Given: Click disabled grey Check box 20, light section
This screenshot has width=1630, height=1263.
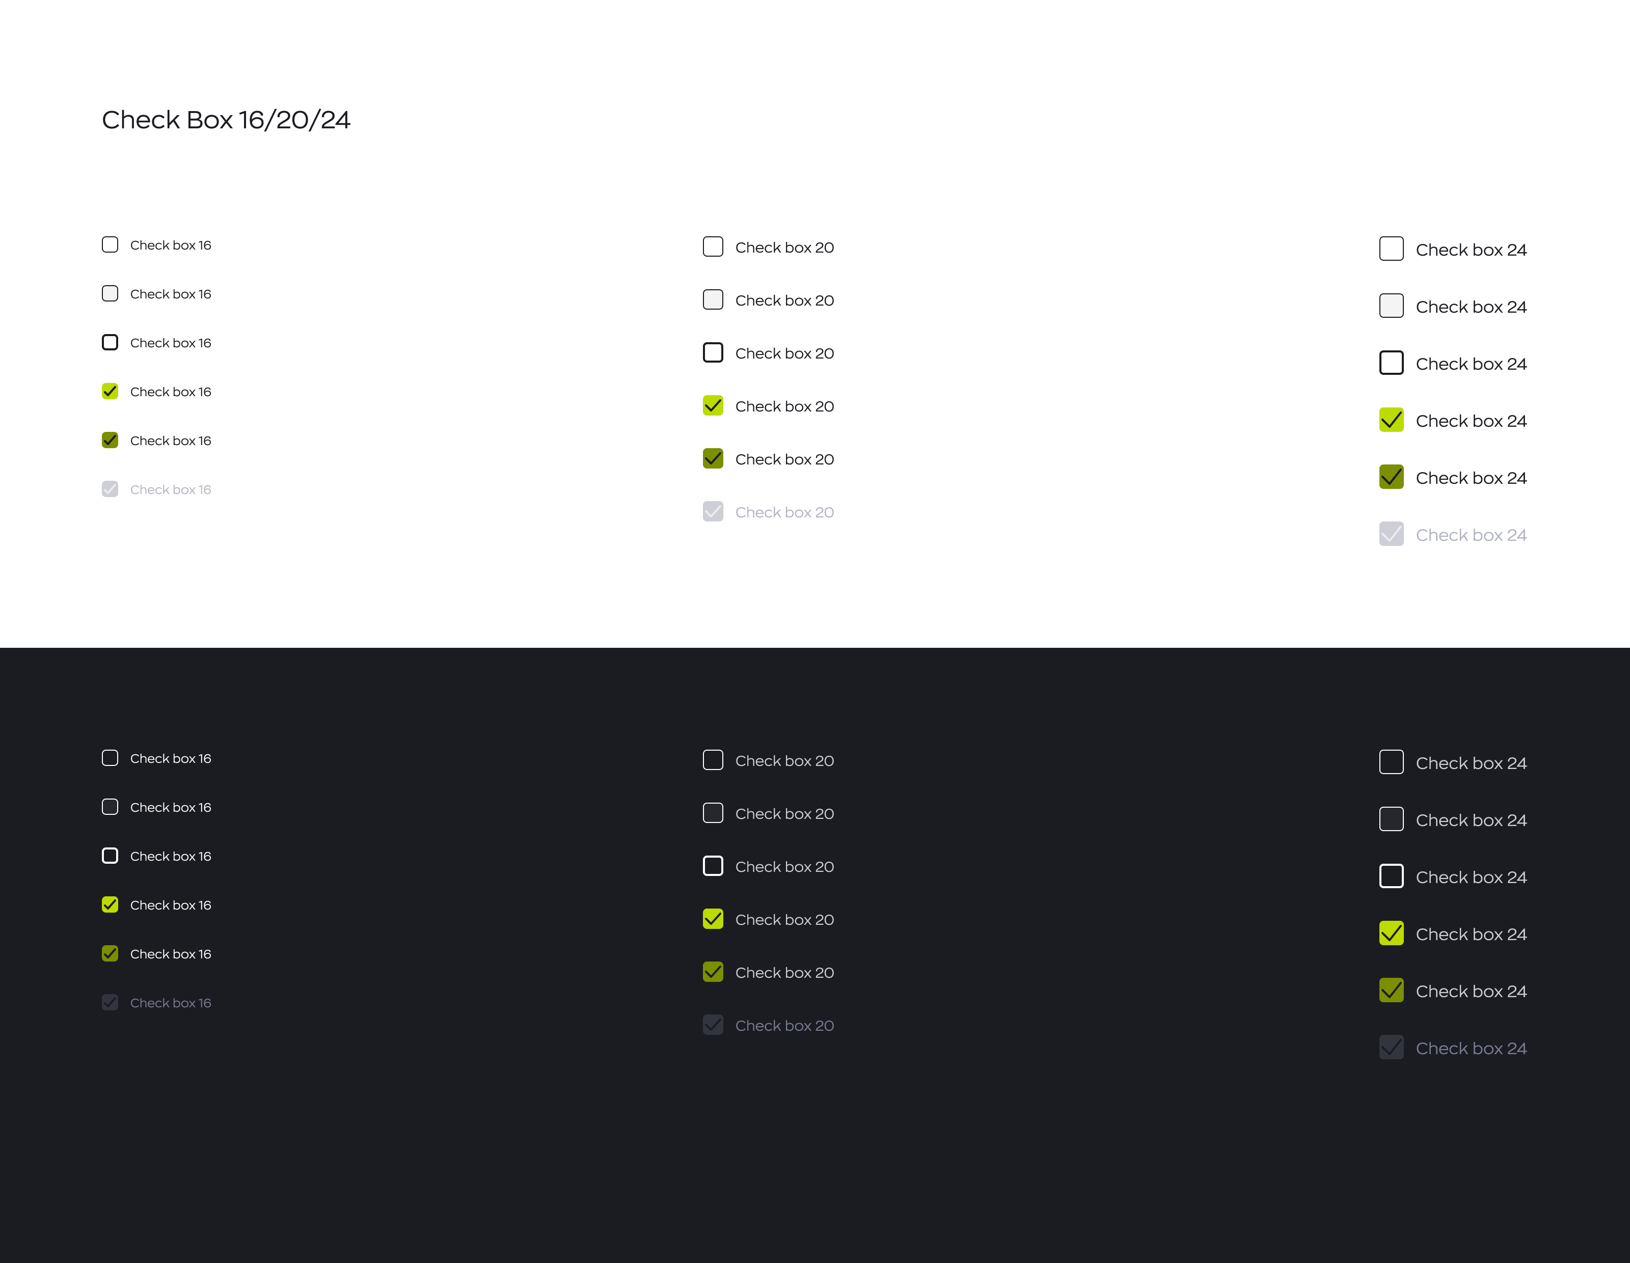Looking at the screenshot, I should point(713,512).
